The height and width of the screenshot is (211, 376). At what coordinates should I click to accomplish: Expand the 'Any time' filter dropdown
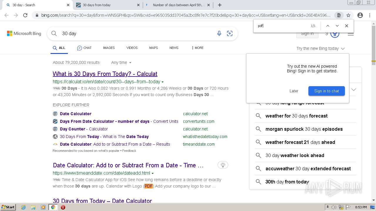click(121, 62)
